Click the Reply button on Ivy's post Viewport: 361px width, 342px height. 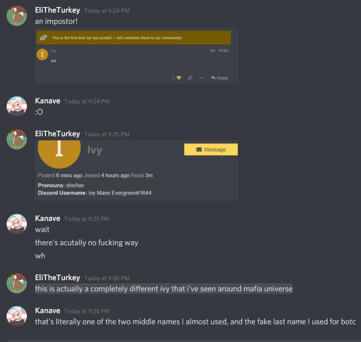pyautogui.click(x=220, y=78)
